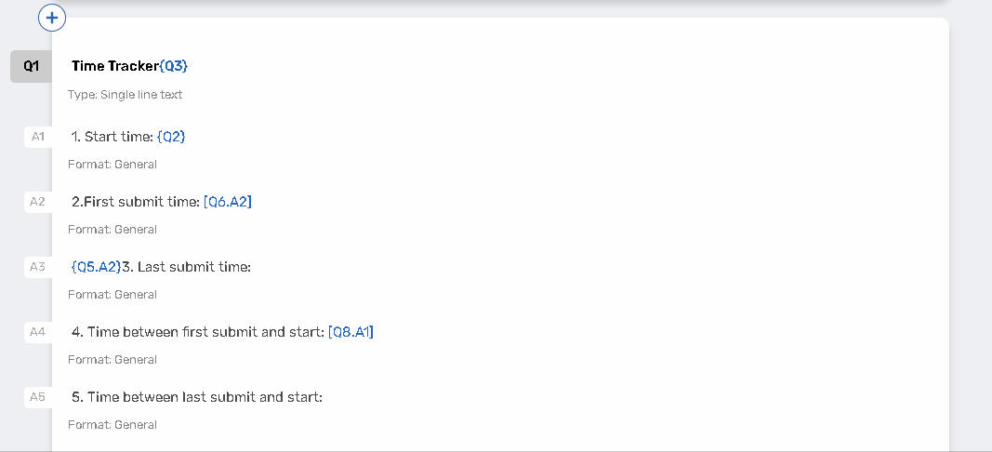Open Format: General under Start time
The image size is (992, 452).
pyautogui.click(x=112, y=165)
